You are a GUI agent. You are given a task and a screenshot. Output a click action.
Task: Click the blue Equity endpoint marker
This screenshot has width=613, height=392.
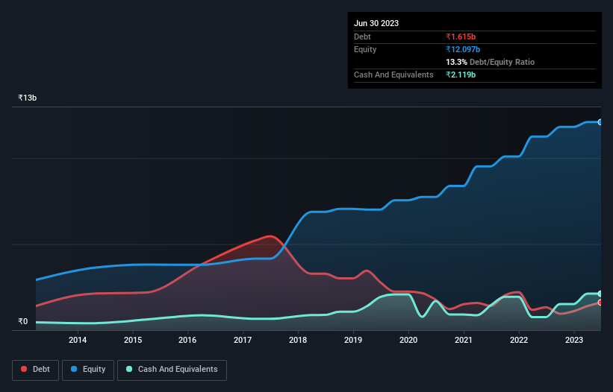tap(600, 122)
